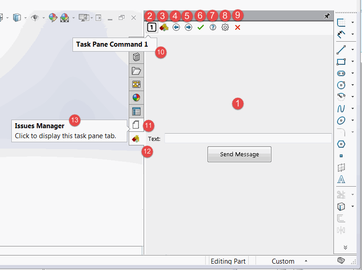
Task: Expand the Sketch tool dropdown arrow
Action: click(x=352, y=22)
